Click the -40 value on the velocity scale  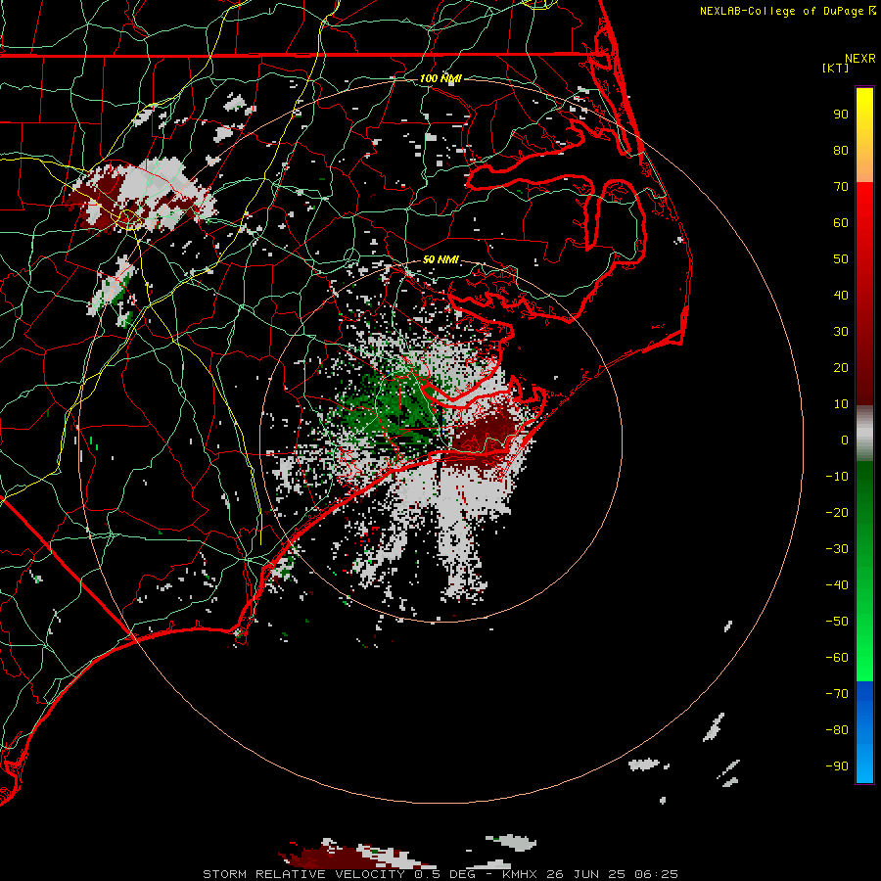[837, 585]
